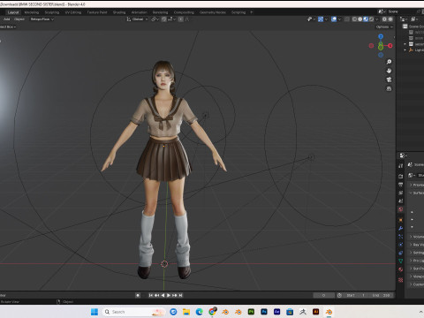Expand the Light collection in outliner
Viewport: 424px width, 318px height.
[x=405, y=50]
